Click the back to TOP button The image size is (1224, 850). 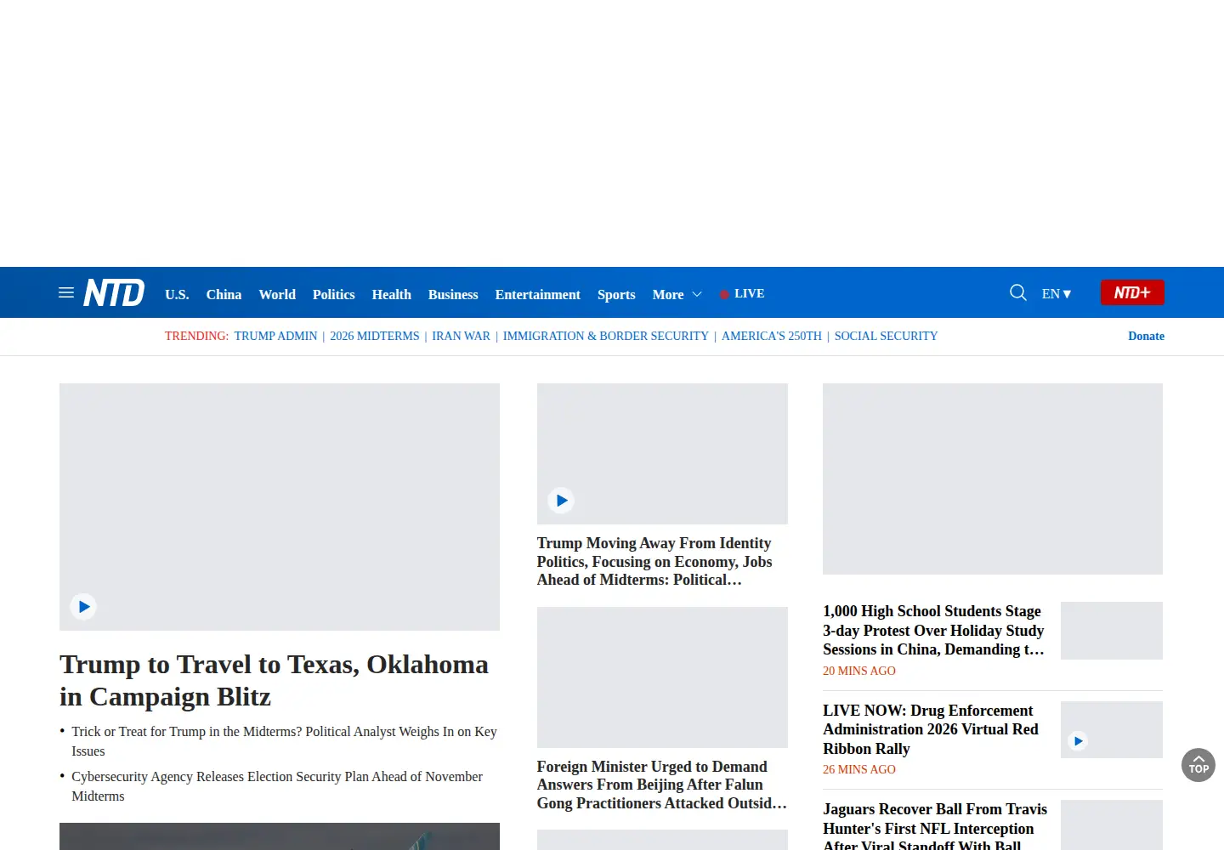pos(1198,765)
